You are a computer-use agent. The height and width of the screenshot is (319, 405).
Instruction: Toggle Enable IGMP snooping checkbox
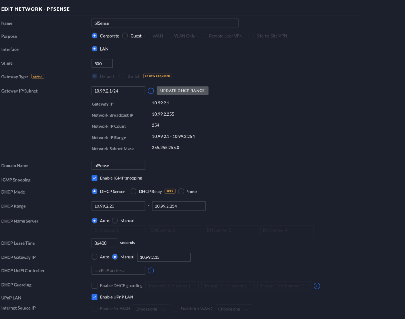[95, 178]
